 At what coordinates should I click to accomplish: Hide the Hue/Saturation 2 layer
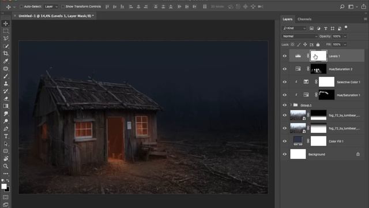click(x=285, y=69)
